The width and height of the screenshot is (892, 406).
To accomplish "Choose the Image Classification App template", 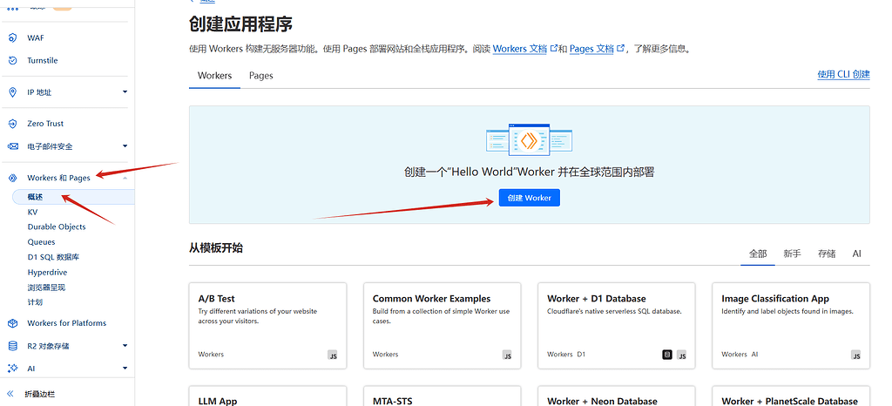I will click(791, 326).
